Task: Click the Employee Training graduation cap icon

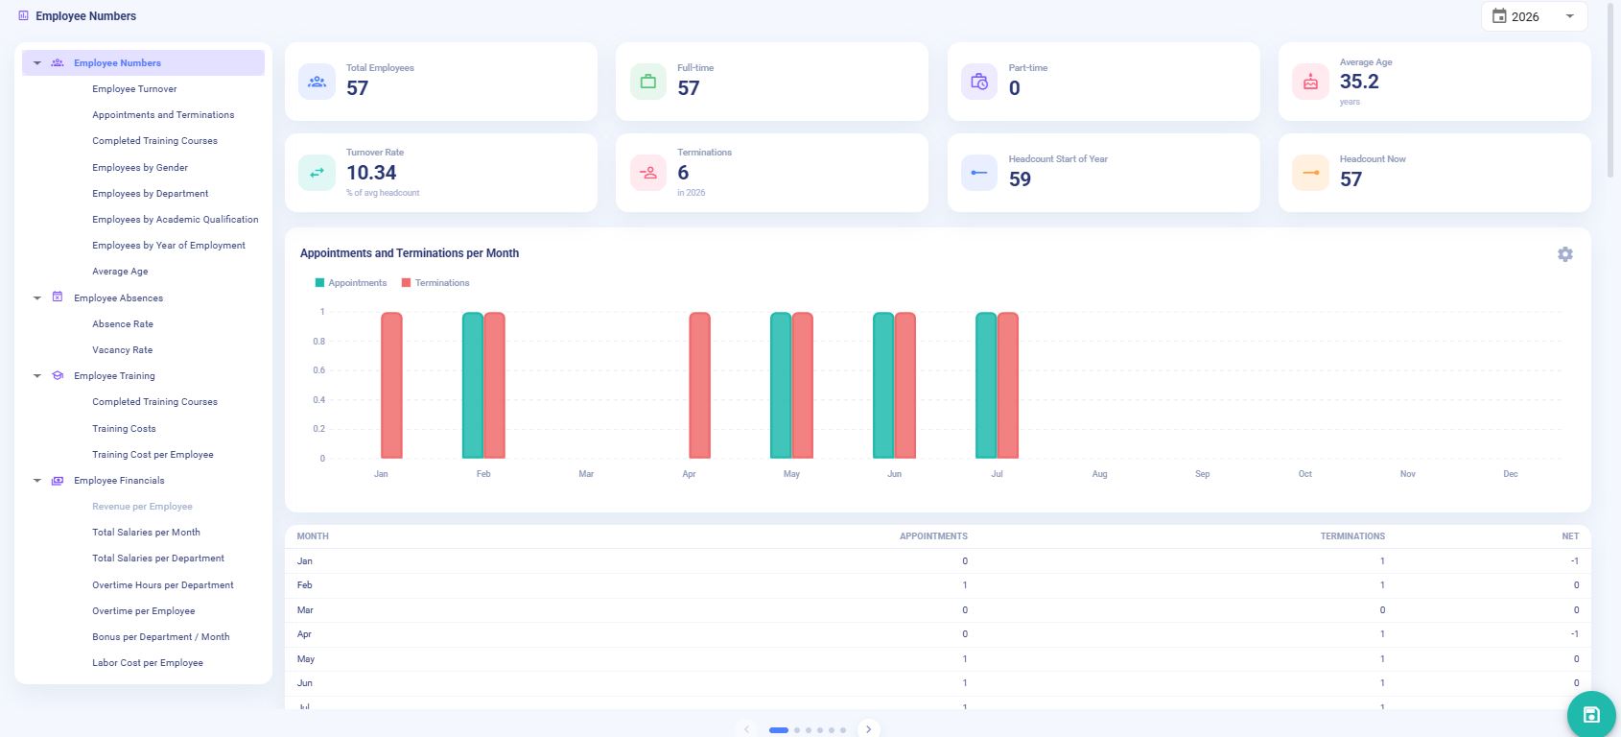Action: pos(58,376)
